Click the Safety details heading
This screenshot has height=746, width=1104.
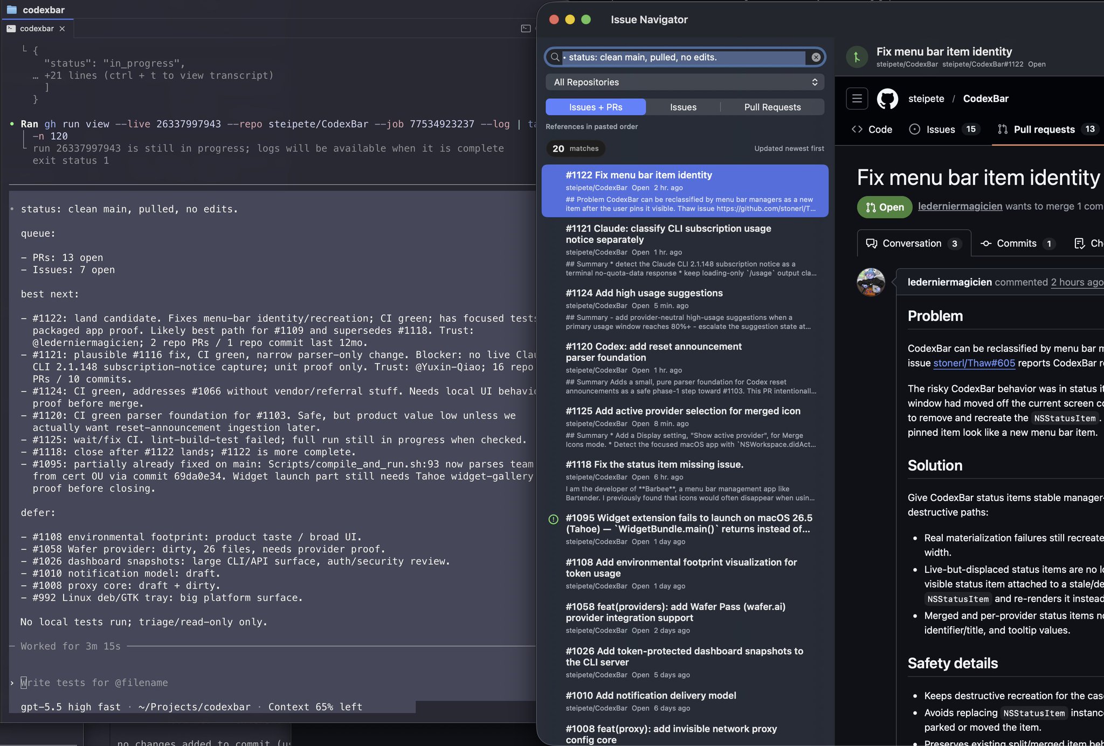click(x=953, y=663)
